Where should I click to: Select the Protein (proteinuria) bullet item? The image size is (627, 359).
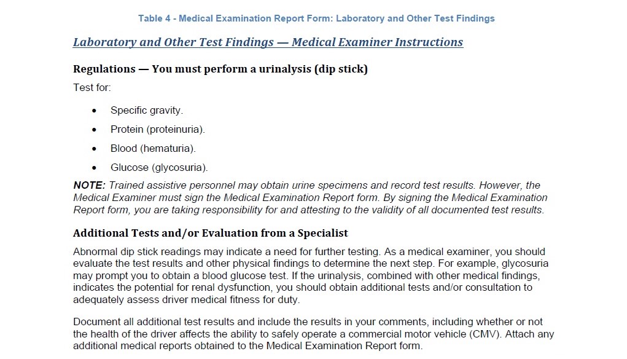158,130
